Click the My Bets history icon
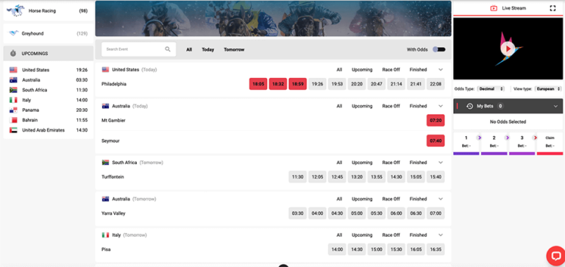Image resolution: width=565 pixels, height=267 pixels. click(x=469, y=107)
